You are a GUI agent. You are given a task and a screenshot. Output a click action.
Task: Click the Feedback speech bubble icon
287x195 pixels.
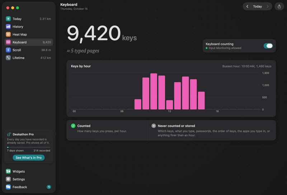pos(8,187)
